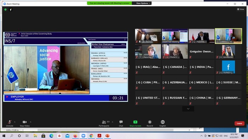Expand video options arrow beside Stop Video
248x139 pixels.
click(30, 122)
